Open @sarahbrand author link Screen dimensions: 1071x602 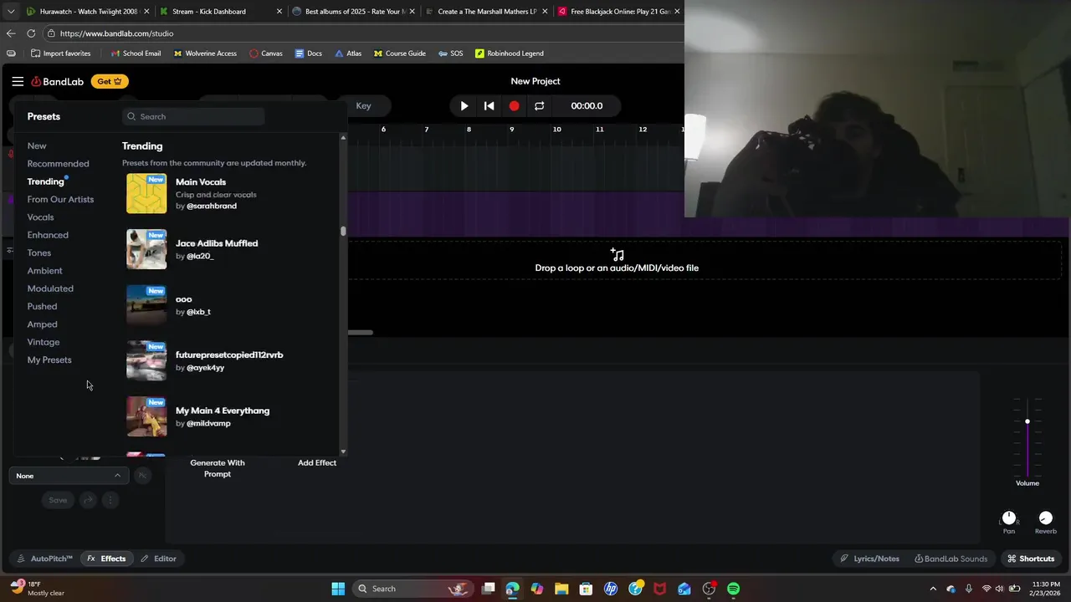pos(211,206)
